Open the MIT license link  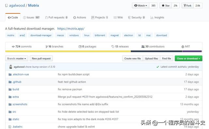coord(185,46)
